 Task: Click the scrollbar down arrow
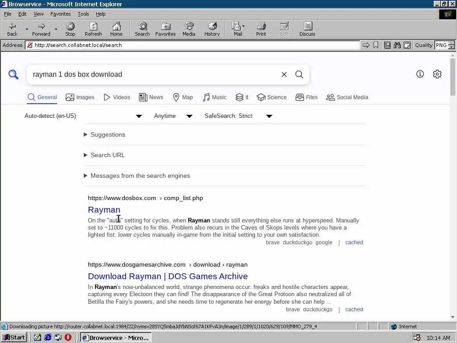(x=453, y=317)
